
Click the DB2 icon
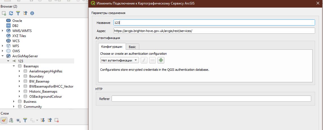tap(8, 26)
